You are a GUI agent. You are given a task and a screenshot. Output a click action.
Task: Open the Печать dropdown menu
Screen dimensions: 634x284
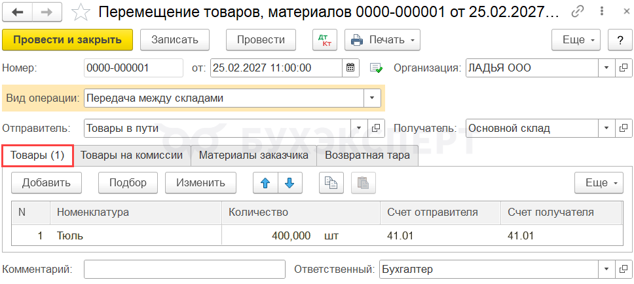click(x=382, y=40)
